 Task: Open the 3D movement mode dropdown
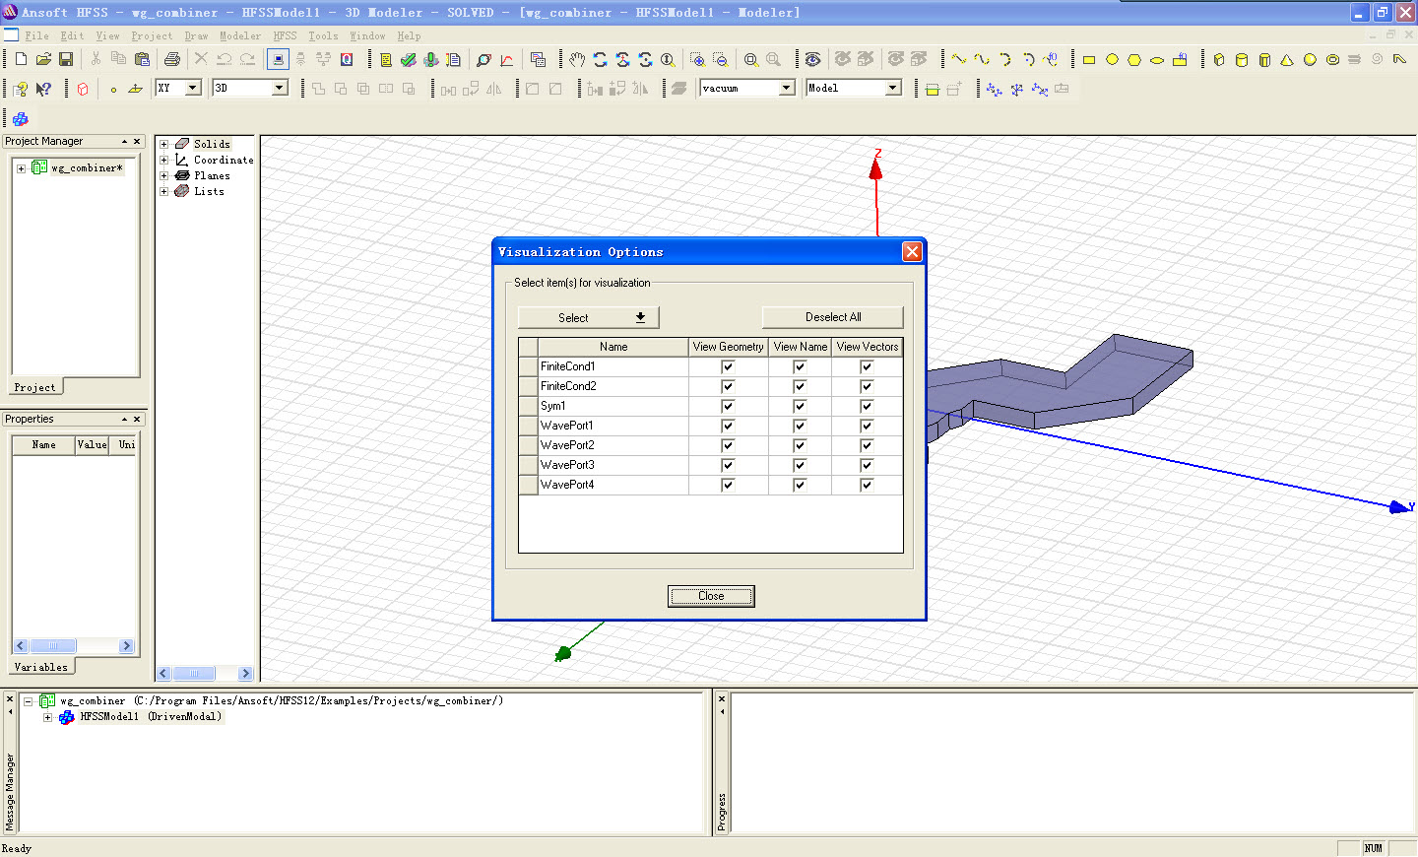click(280, 88)
